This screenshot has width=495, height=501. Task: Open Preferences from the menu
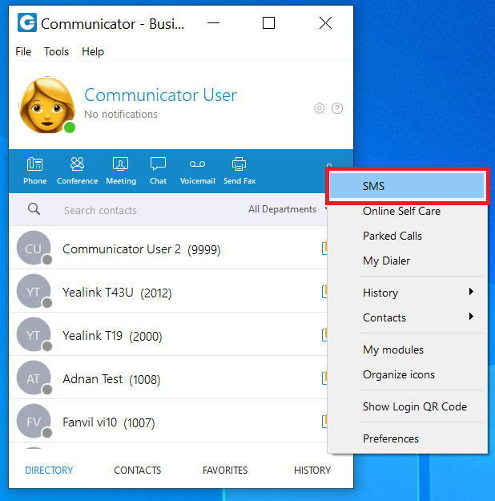tap(407, 438)
